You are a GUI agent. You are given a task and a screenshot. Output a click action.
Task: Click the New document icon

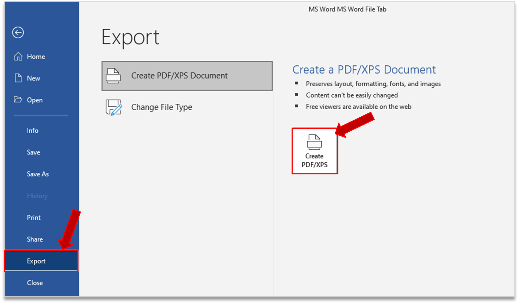tap(18, 78)
